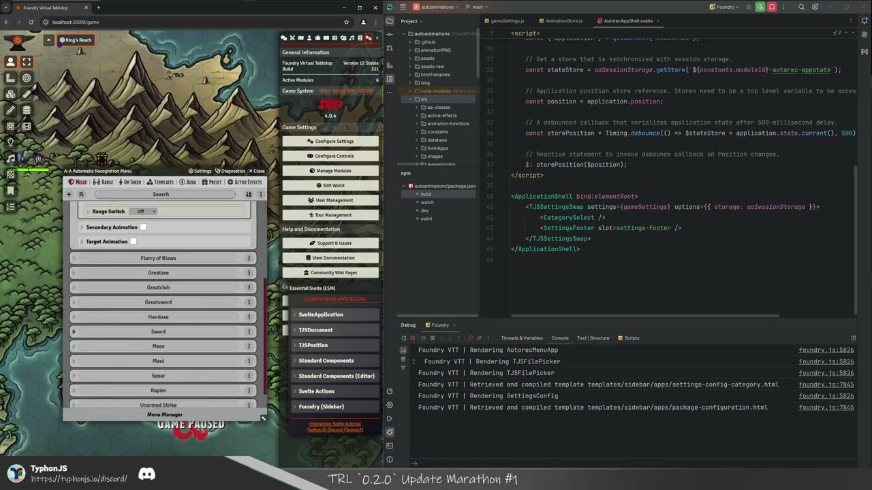Switch to the AnimationStore.js editor tab
872x490 pixels.
click(563, 21)
